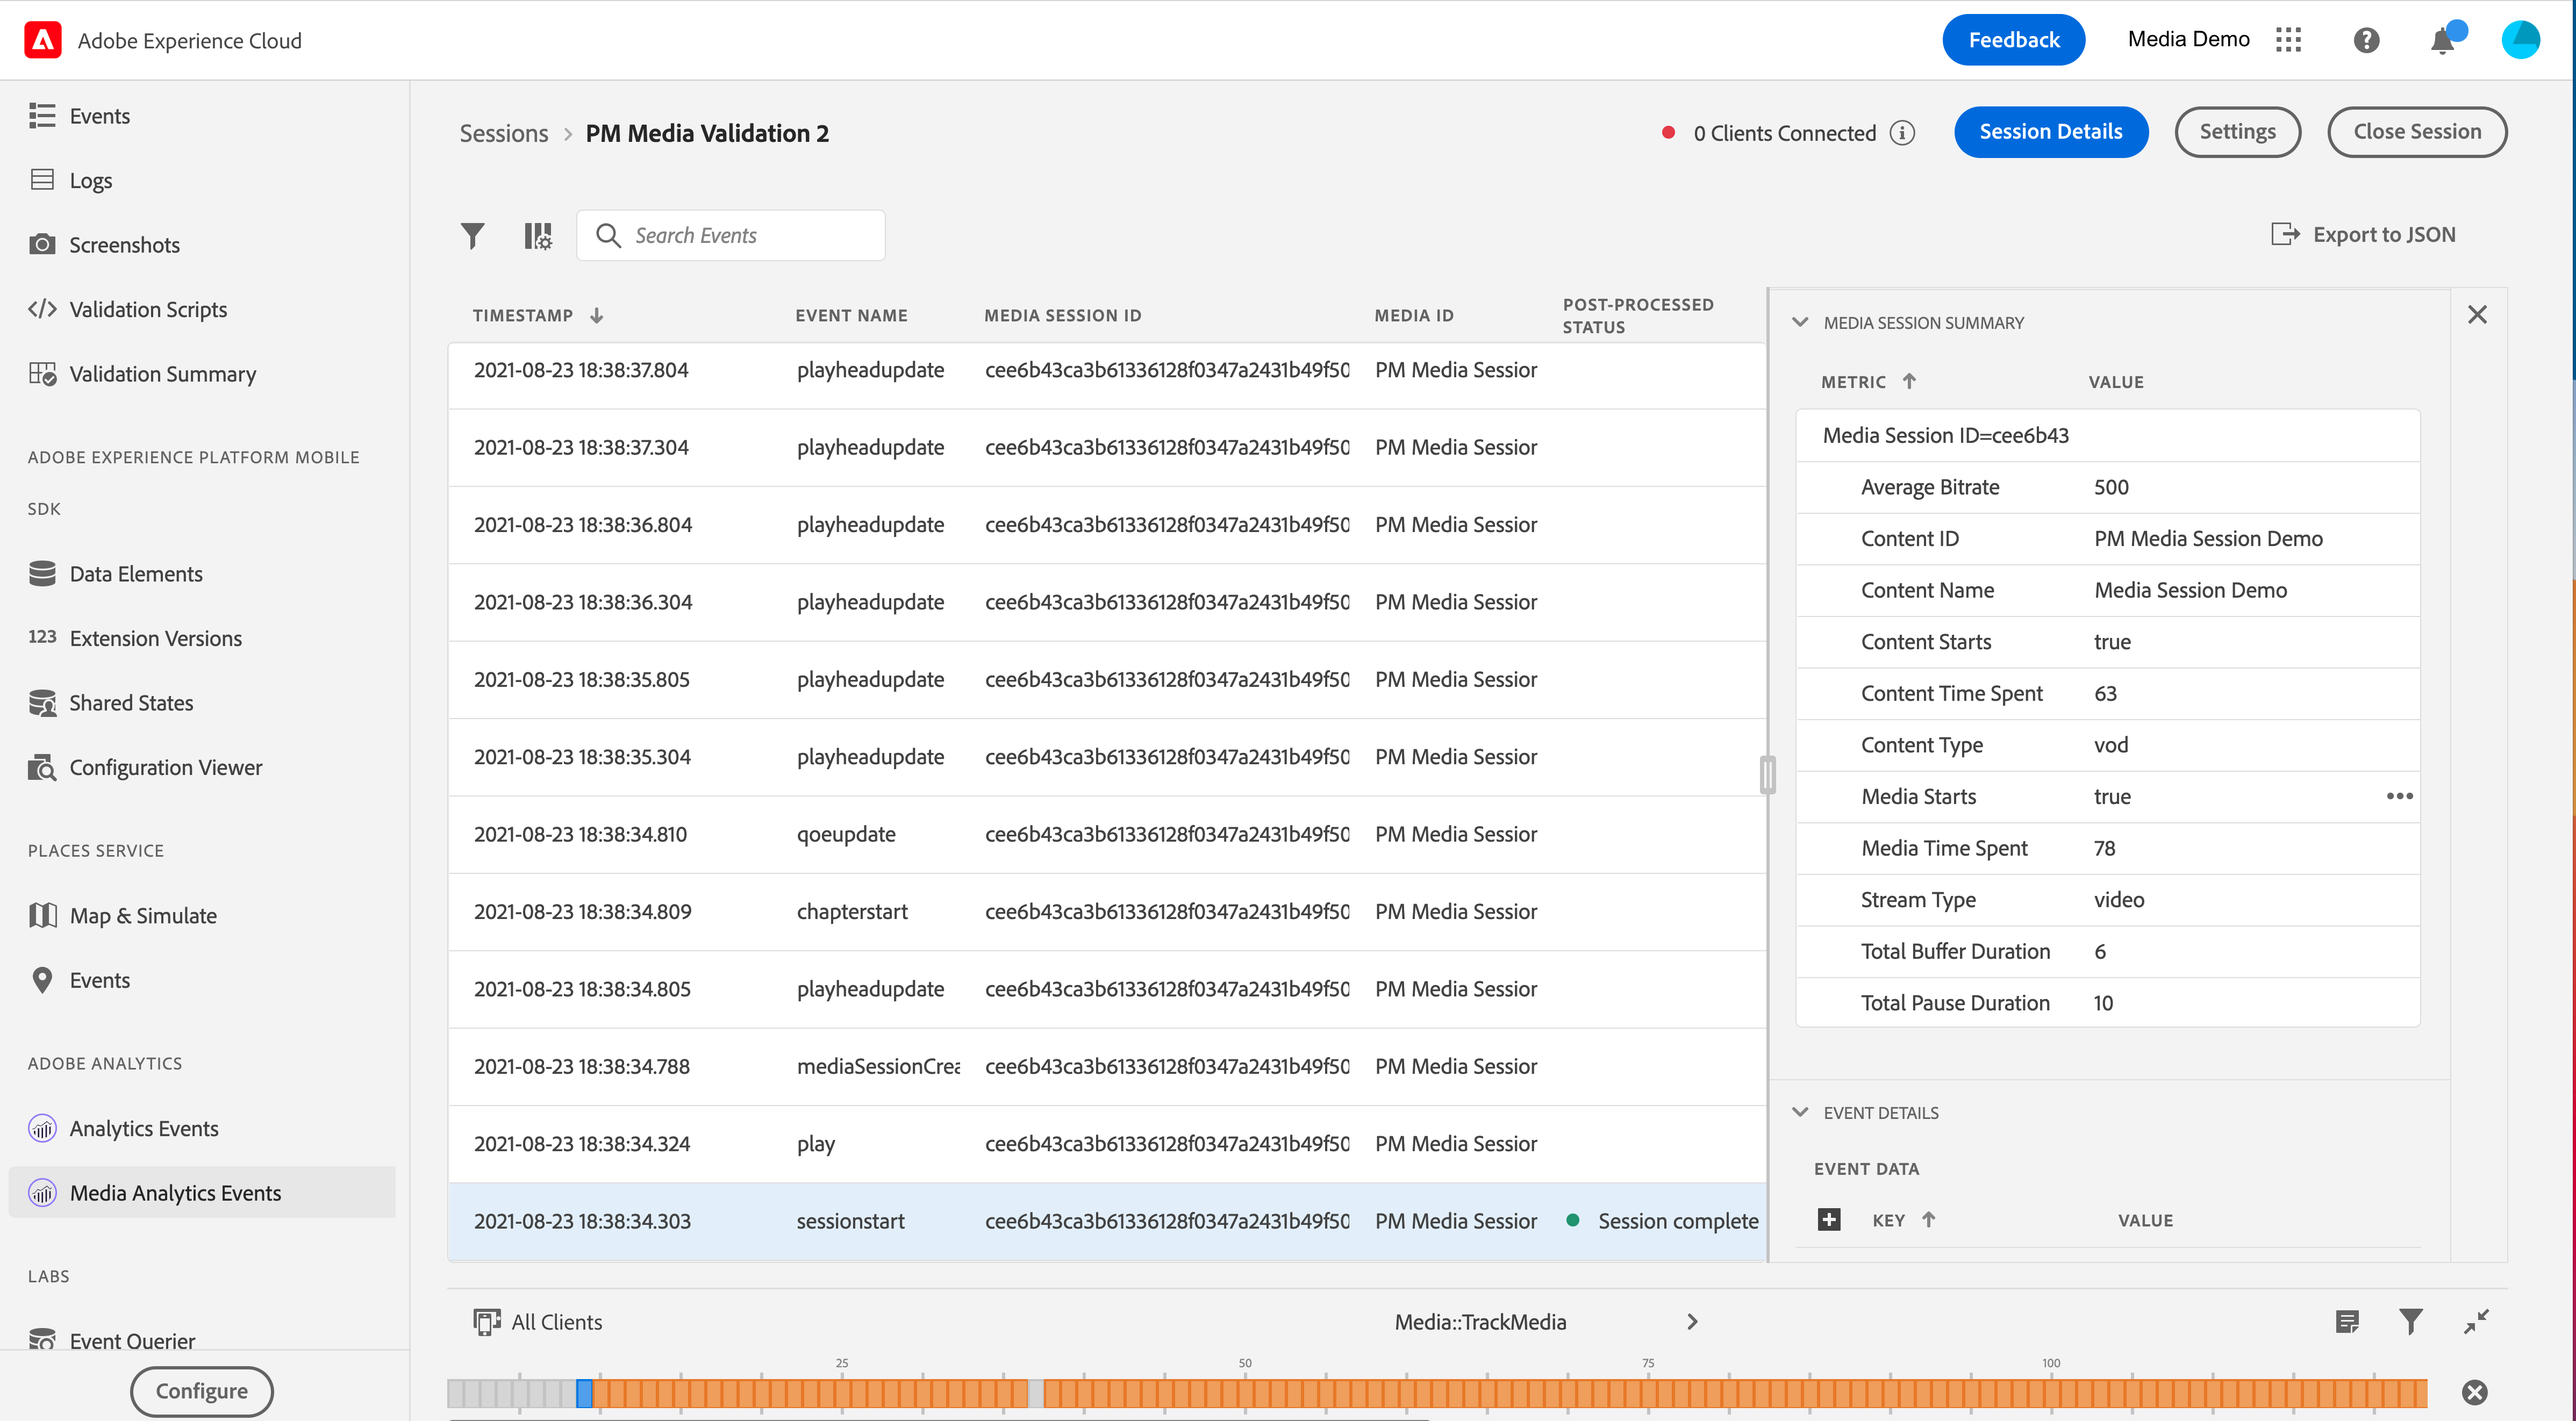Image resolution: width=2576 pixels, height=1421 pixels.
Task: Open session Settings
Action: click(2237, 132)
